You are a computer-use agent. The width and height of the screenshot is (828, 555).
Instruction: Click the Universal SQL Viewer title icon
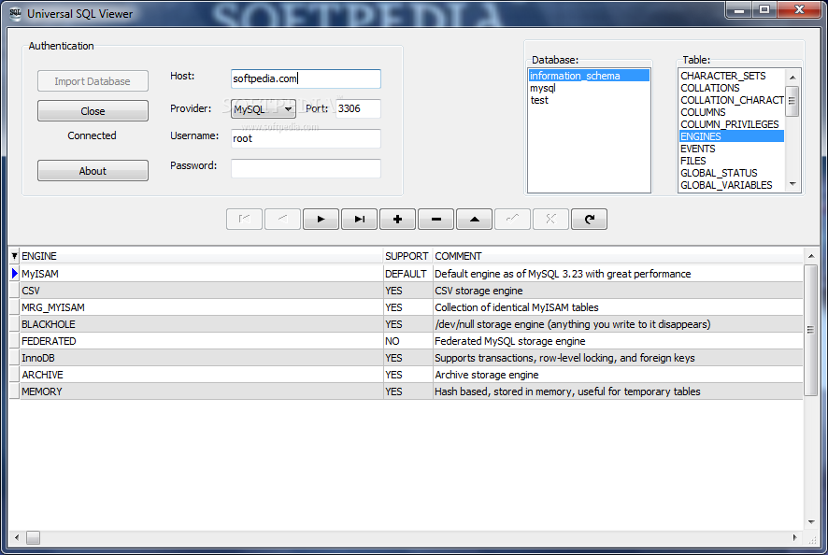point(15,14)
